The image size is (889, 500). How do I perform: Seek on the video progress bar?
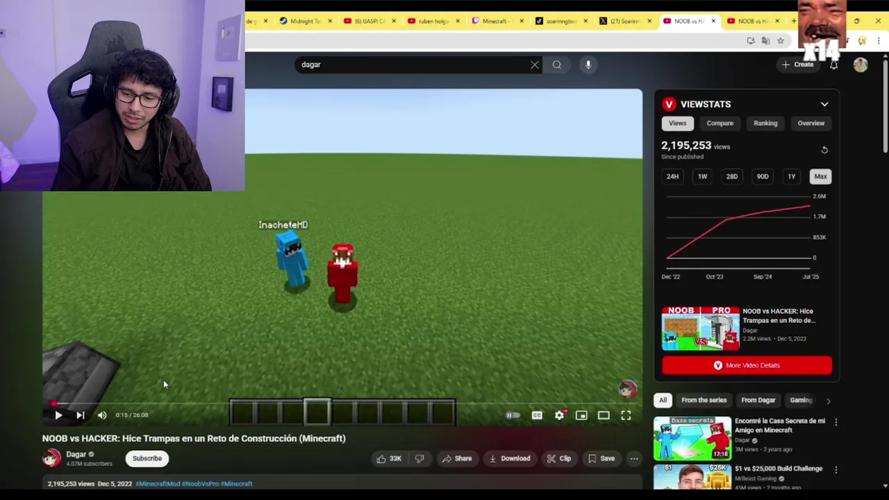pyautogui.click(x=342, y=403)
